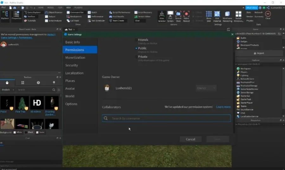Open the Performance window

[x=96, y=16]
